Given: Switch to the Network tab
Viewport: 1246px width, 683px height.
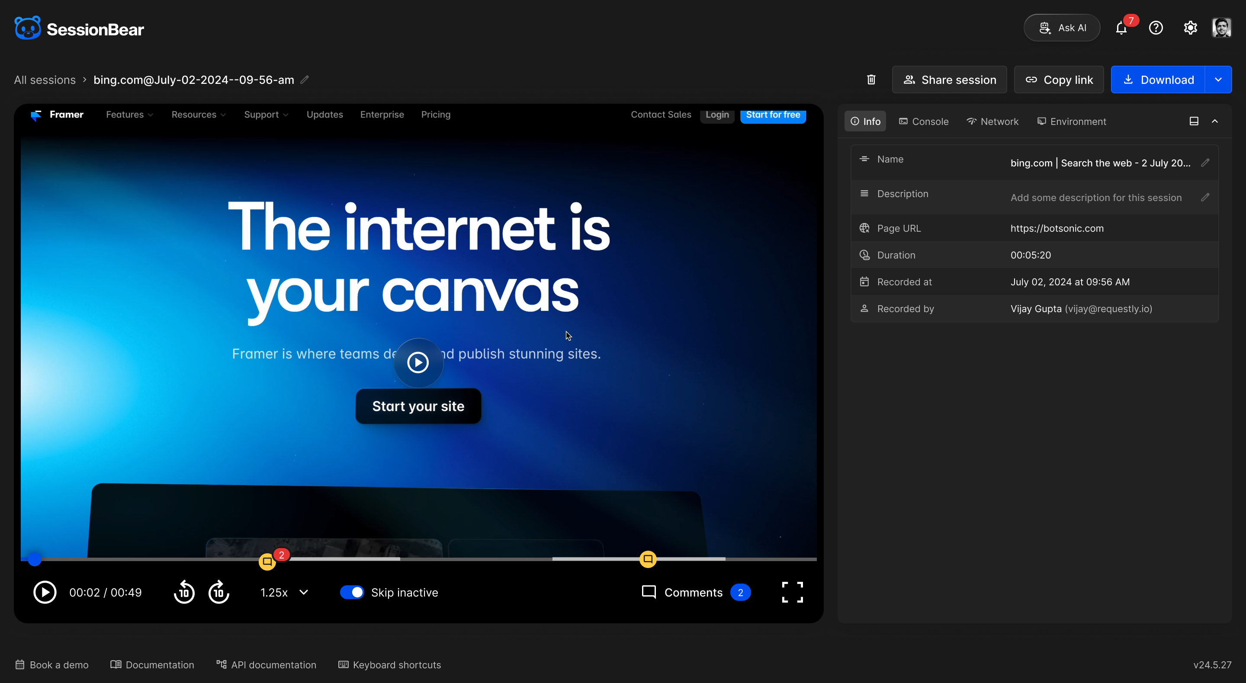Looking at the screenshot, I should click(992, 121).
